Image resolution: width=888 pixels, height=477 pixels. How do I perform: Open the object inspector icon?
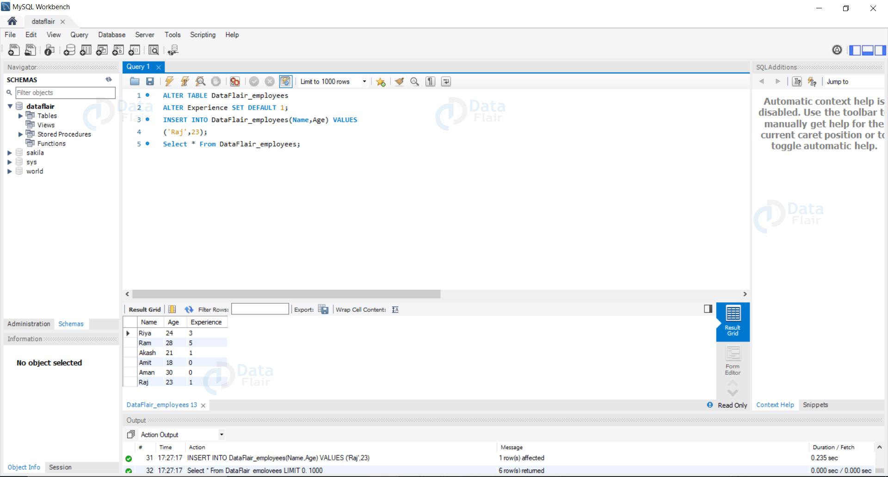(49, 50)
